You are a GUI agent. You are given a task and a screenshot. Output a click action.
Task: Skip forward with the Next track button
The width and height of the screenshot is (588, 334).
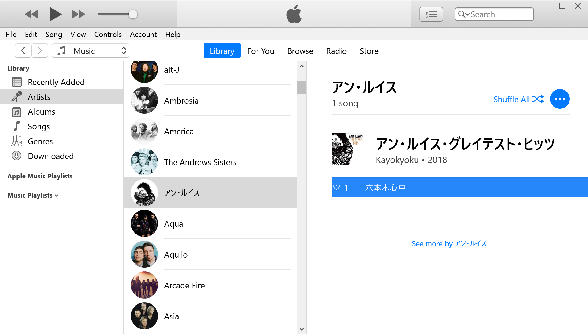[78, 14]
